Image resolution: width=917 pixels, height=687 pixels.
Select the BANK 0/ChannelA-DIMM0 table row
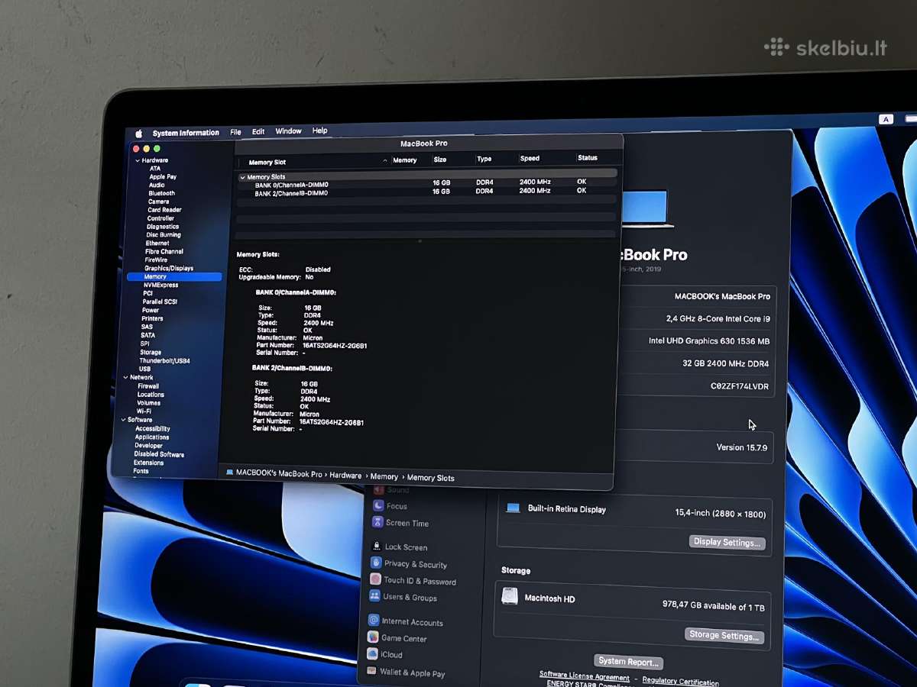[x=426, y=184]
